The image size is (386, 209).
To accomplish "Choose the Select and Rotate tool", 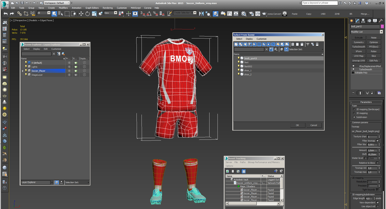I will coord(88,14).
